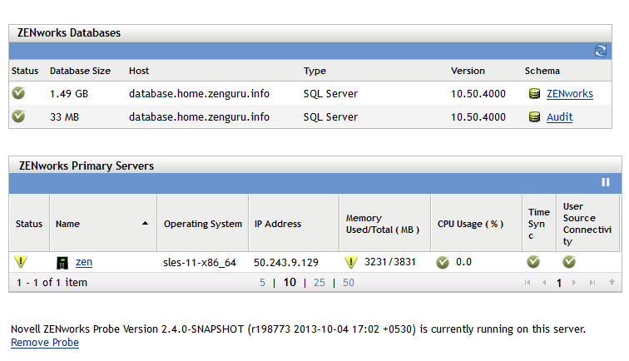Screen dimensions: 629x361
Task: Show 25 items per page
Action: point(319,283)
